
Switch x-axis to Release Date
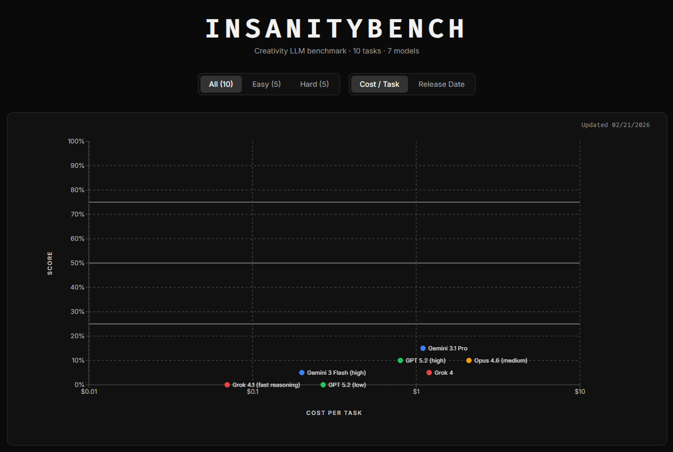click(441, 84)
